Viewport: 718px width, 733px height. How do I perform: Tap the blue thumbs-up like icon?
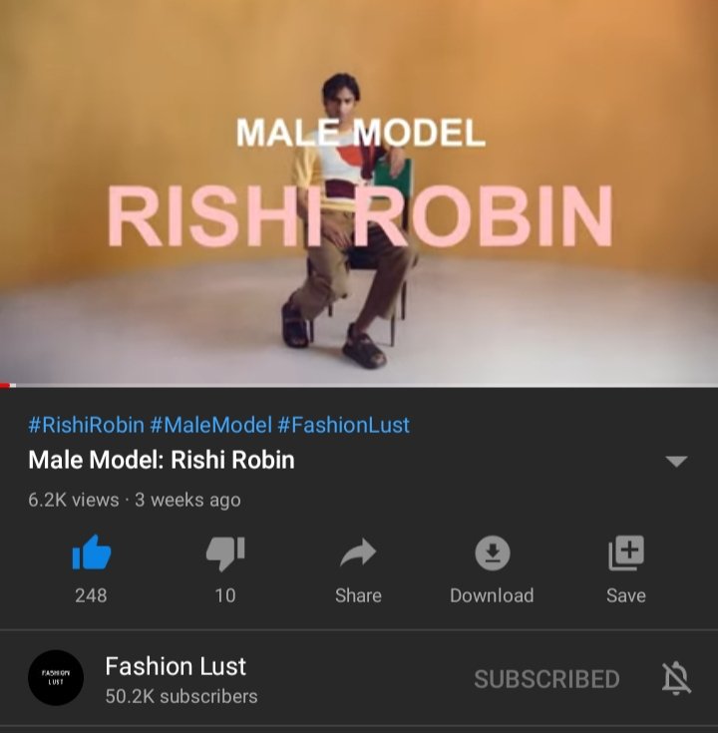92,552
